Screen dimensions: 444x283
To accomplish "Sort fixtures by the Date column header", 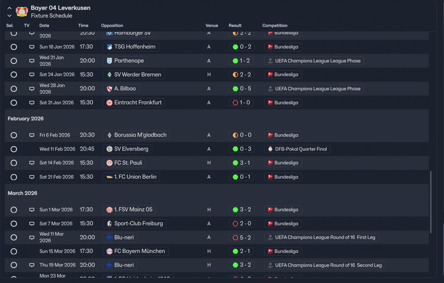I will coord(44,25).
